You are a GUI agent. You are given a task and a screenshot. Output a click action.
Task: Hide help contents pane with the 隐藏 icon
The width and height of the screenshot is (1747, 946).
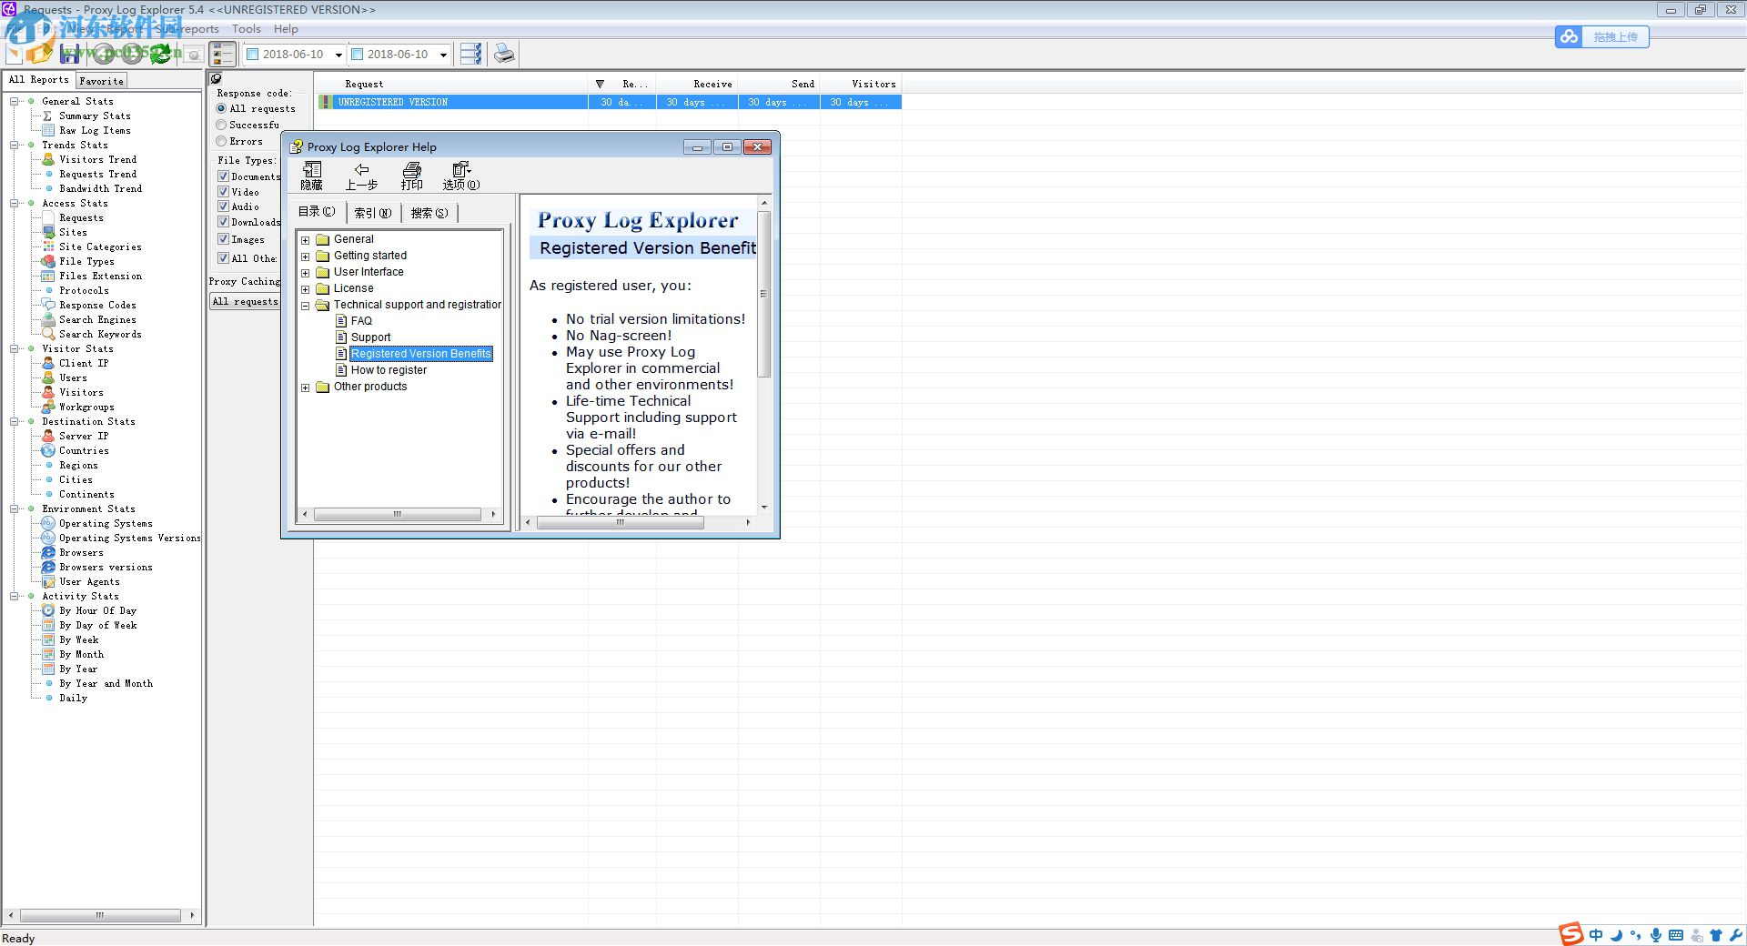[312, 175]
